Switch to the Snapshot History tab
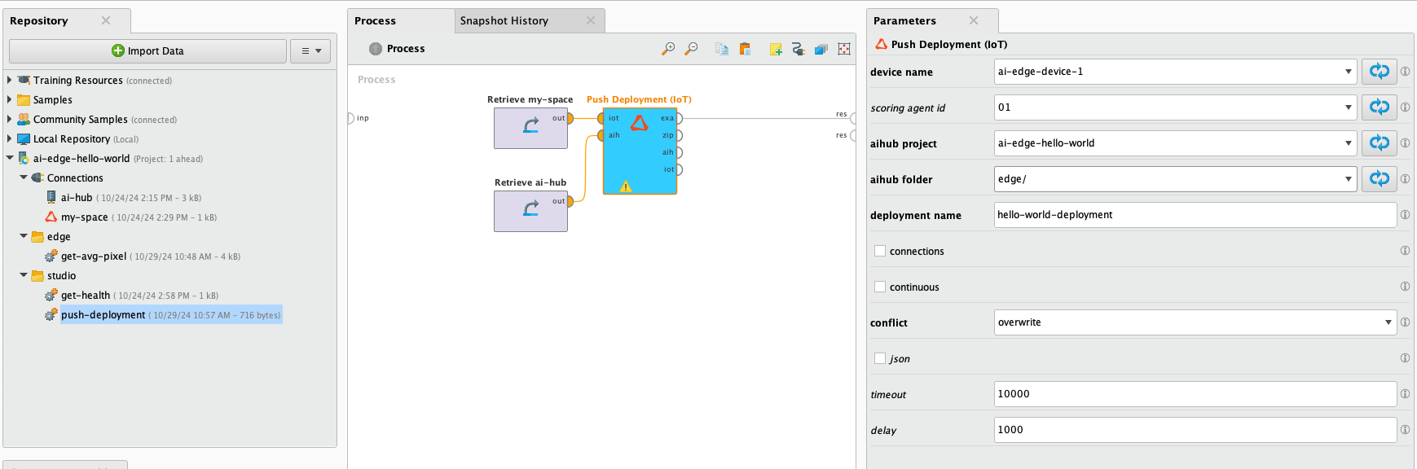1417x469 pixels. [504, 20]
